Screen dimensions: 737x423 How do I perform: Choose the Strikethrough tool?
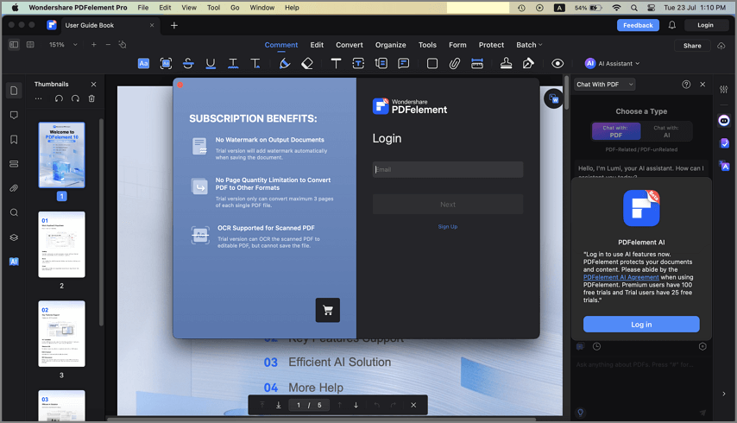(188, 64)
